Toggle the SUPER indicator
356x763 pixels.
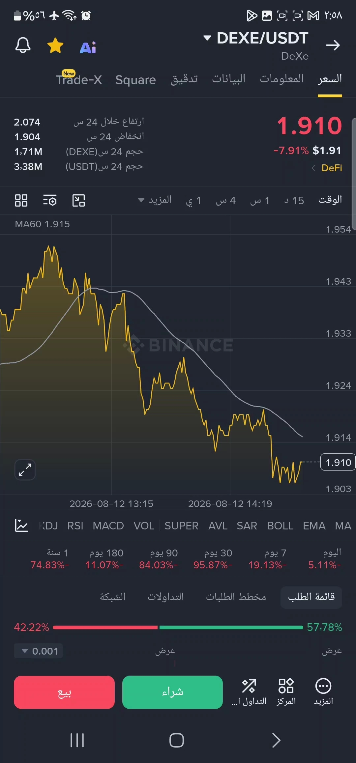(x=181, y=526)
